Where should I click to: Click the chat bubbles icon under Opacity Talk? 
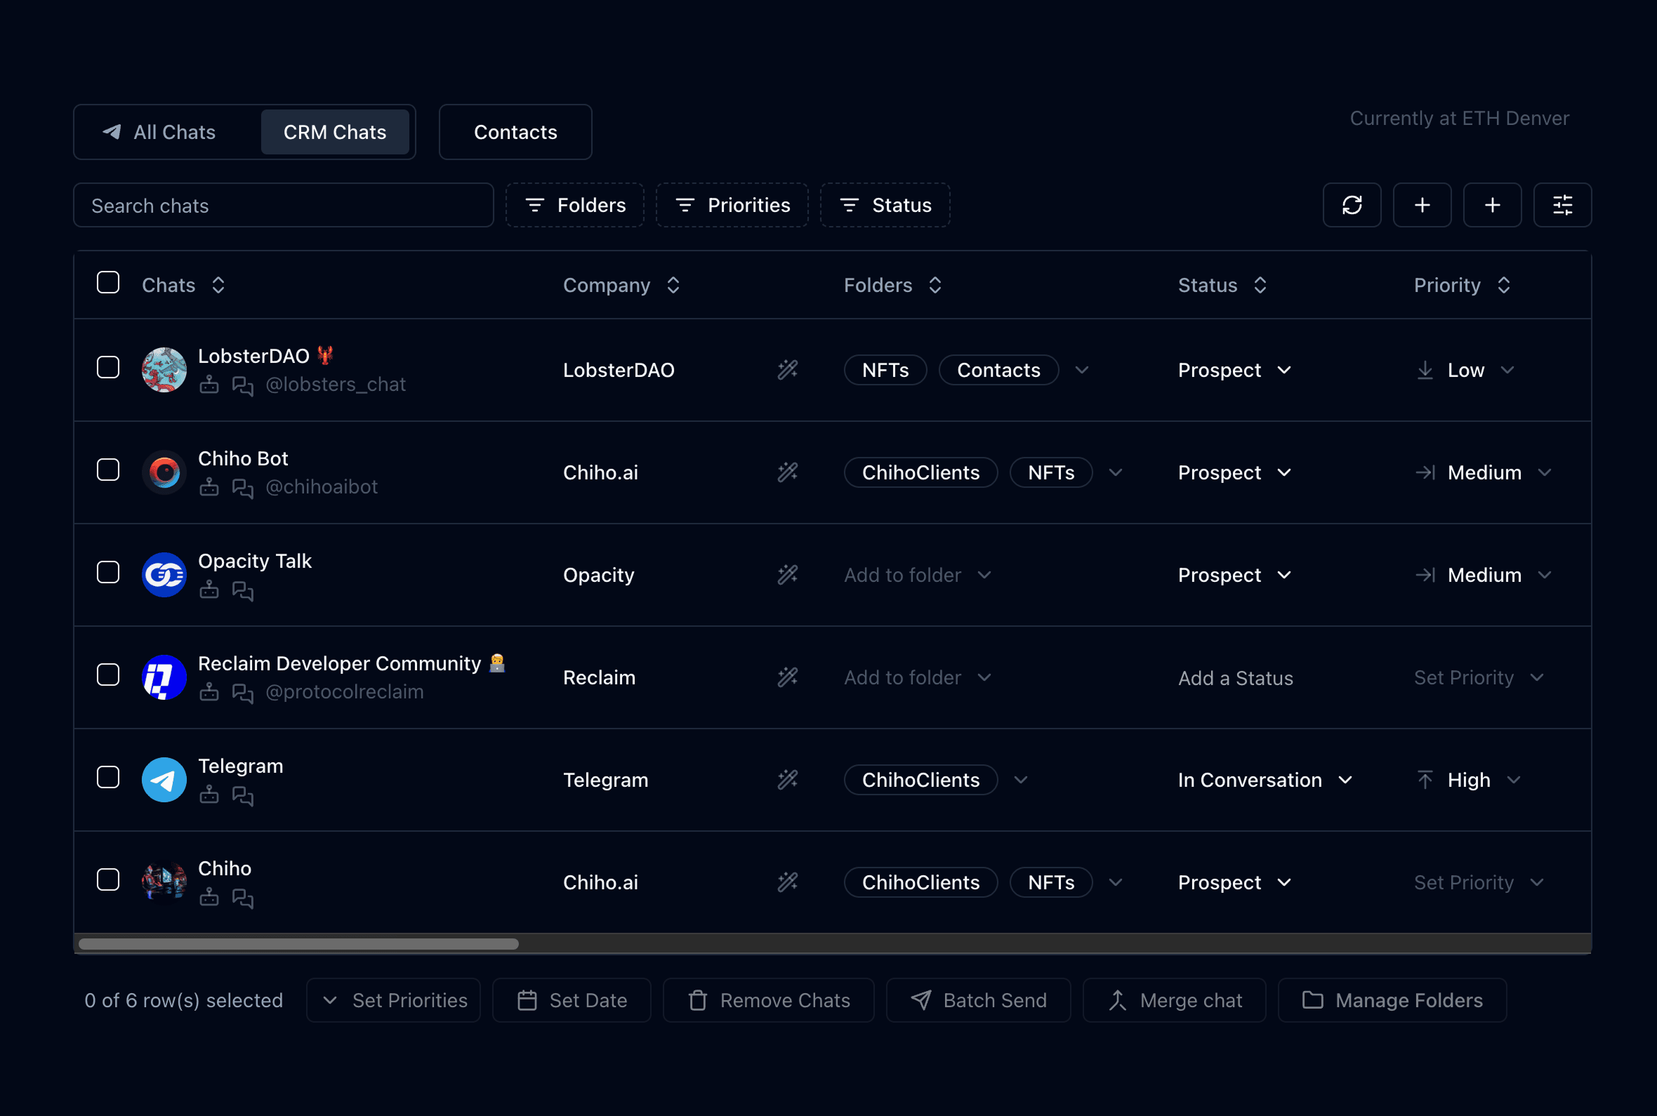(243, 590)
